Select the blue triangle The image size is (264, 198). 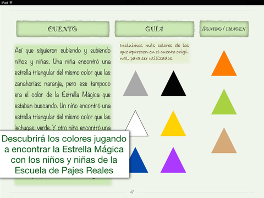point(139,160)
